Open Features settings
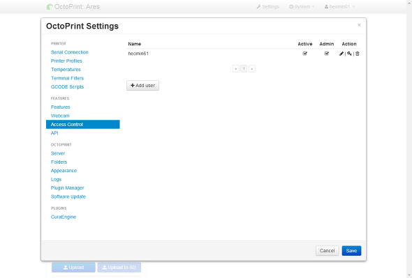 pyautogui.click(x=61, y=107)
